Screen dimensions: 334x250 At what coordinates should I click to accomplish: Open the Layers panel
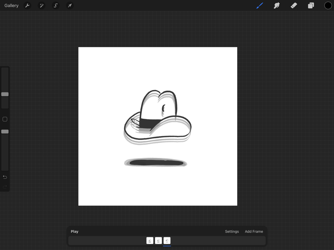coord(311,5)
